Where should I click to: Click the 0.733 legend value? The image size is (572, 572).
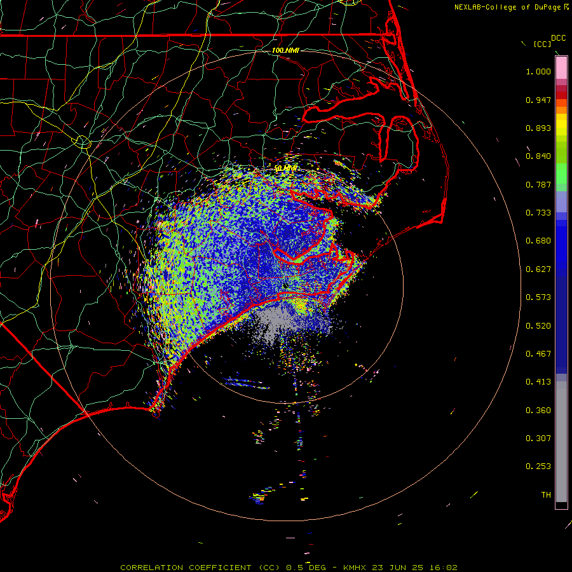[x=538, y=213]
